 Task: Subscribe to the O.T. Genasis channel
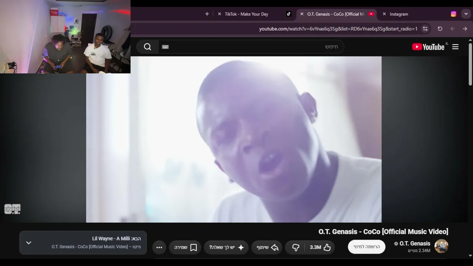(x=367, y=247)
